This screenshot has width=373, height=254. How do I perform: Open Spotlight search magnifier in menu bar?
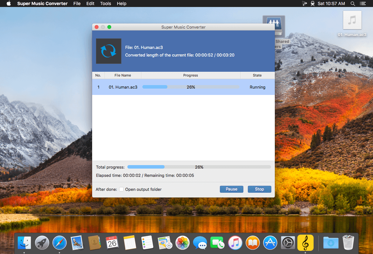coord(353,3)
